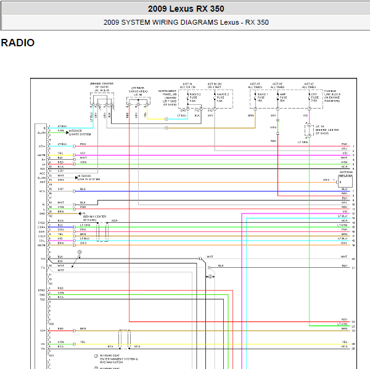Image resolution: width=370 pixels, height=369 pixels.
Task: Click note 1 text "W/ REAR SEAT ENTERTAINMENT SYSTEM"
Action: pyautogui.click(x=118, y=359)
